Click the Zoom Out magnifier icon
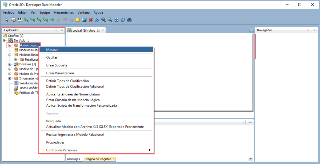This screenshot has height=164, width=320. (x=110, y=20)
